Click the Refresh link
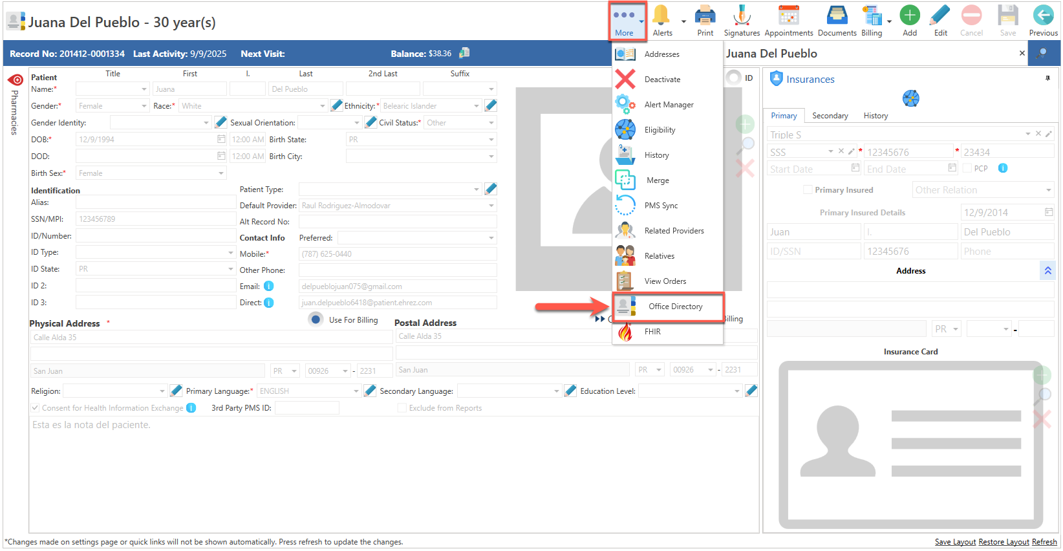1063x551 pixels. pyautogui.click(x=1044, y=542)
